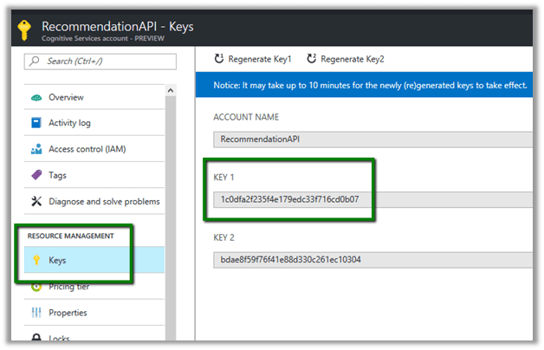
Task: Click the Pricing tier icon
Action: pyautogui.click(x=36, y=286)
